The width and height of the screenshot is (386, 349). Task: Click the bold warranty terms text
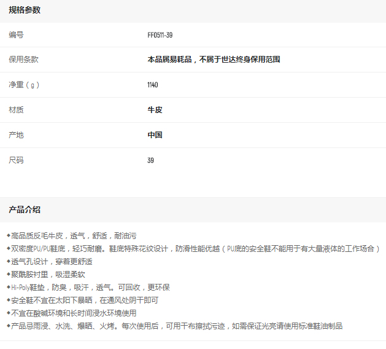click(214, 60)
